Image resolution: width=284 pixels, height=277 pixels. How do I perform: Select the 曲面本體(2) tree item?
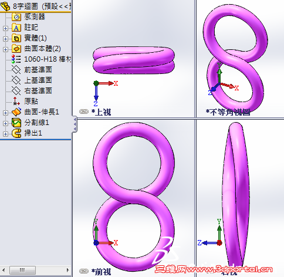pyautogui.click(x=42, y=49)
